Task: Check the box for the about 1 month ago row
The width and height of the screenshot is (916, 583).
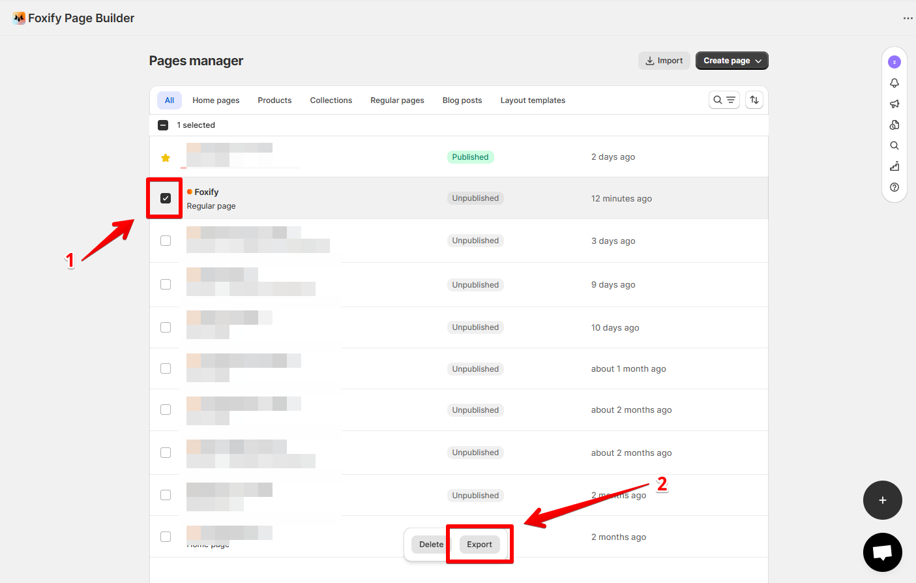Action: click(166, 368)
